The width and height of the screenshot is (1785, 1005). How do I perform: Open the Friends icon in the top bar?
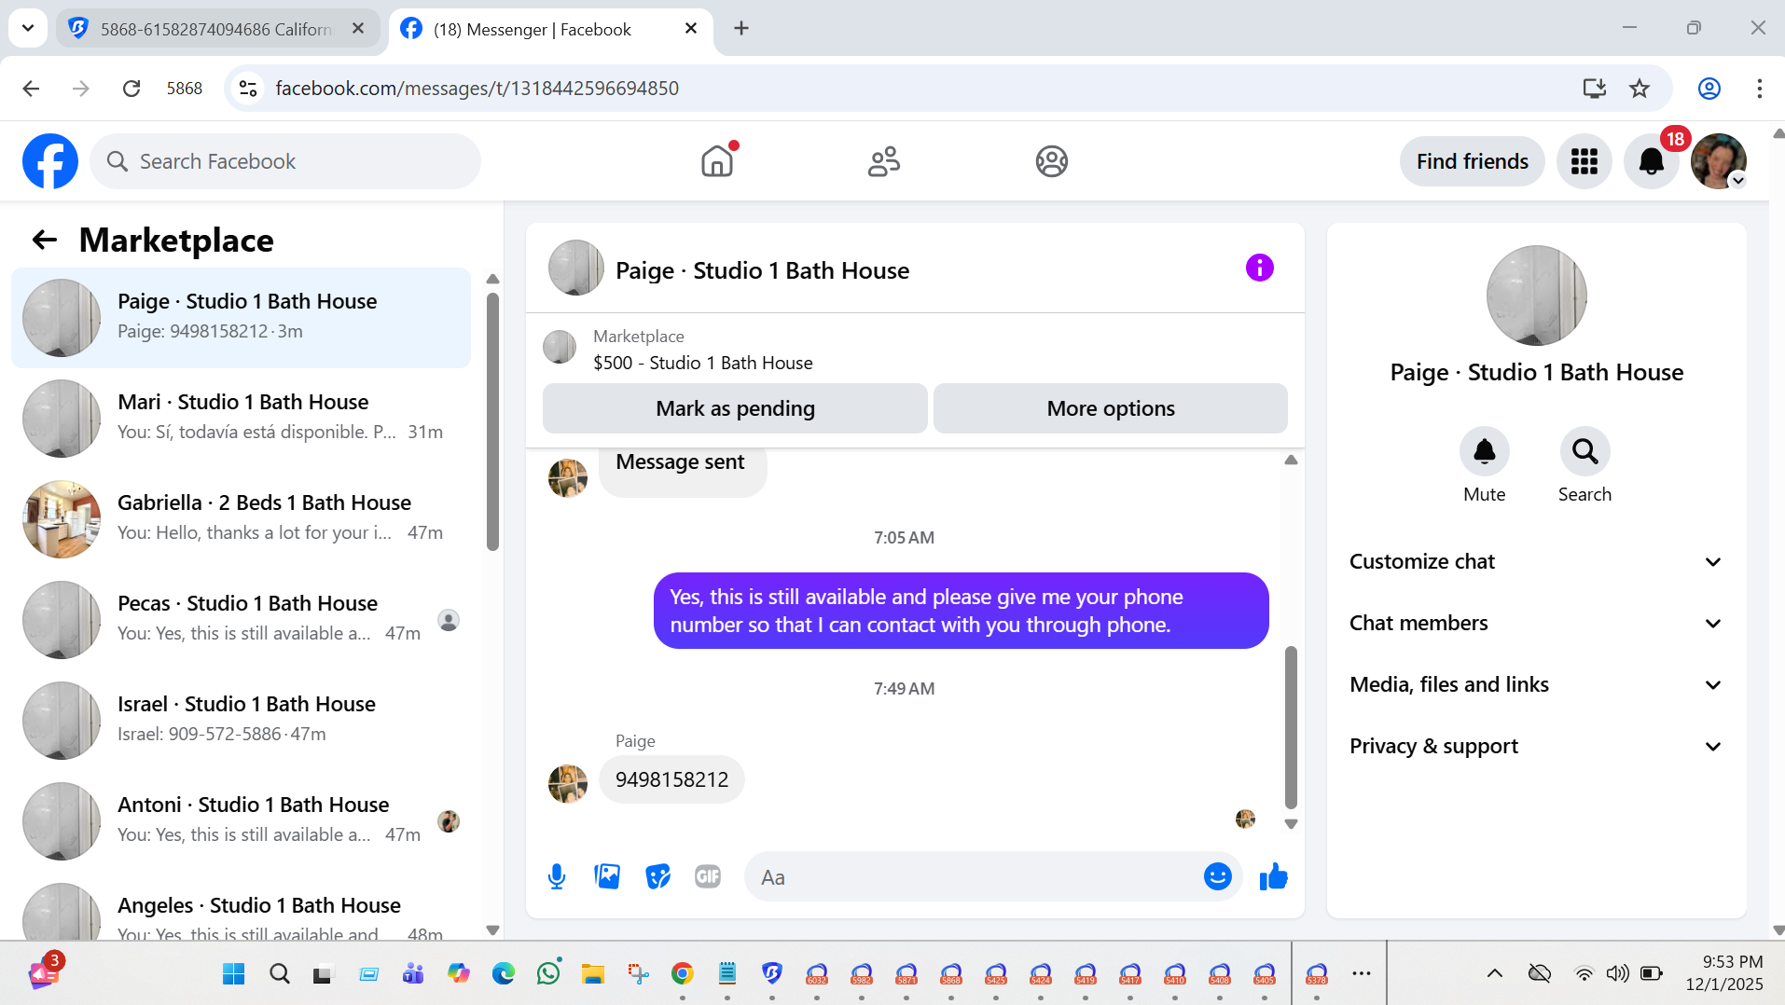(x=884, y=161)
